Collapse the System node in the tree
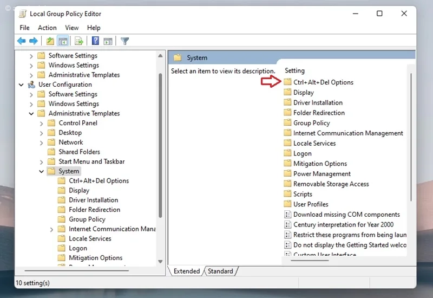The height and width of the screenshot is (298, 433). point(42,171)
